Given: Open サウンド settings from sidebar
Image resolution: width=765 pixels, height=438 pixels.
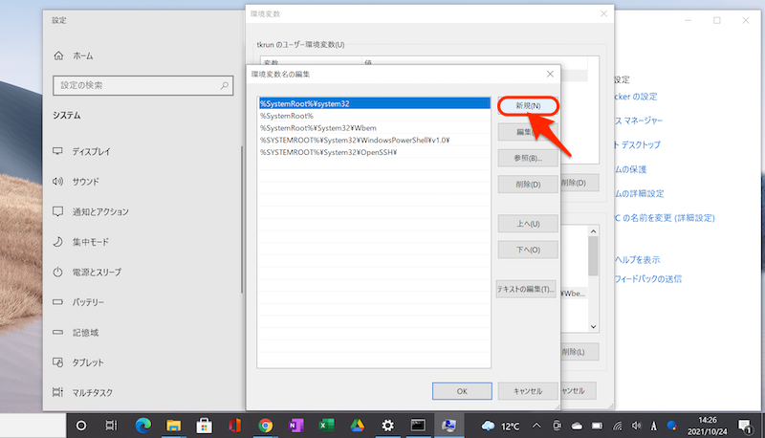Looking at the screenshot, I should coord(88,182).
